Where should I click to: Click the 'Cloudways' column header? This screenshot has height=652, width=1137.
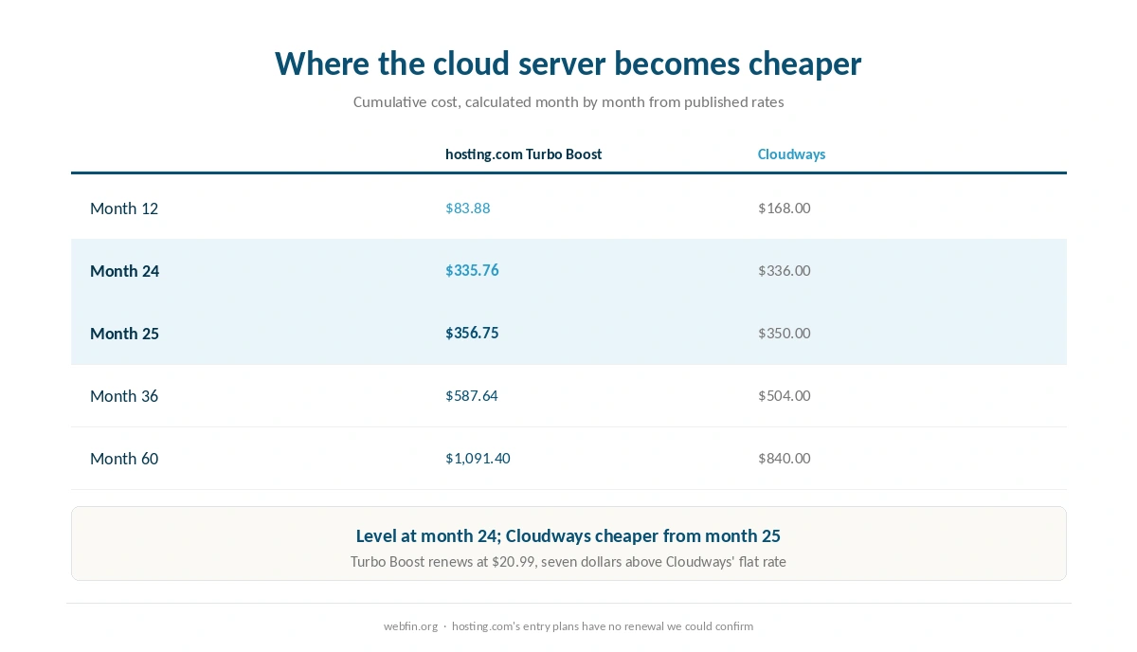[791, 154]
